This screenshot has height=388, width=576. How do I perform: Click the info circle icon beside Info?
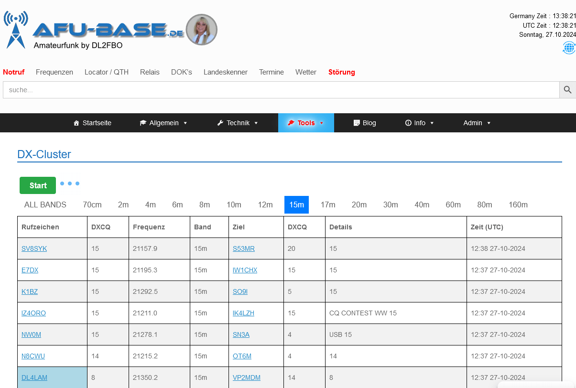(x=408, y=123)
